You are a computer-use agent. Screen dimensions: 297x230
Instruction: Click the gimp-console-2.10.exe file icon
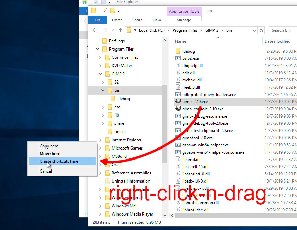178,109
